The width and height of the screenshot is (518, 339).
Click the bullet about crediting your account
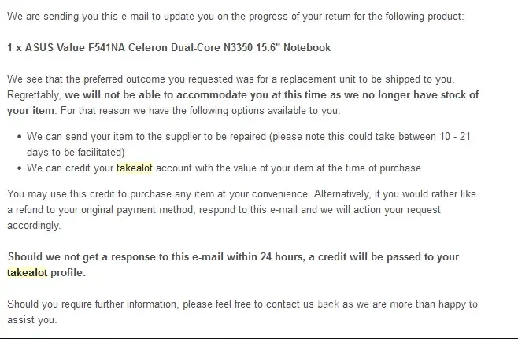click(224, 168)
